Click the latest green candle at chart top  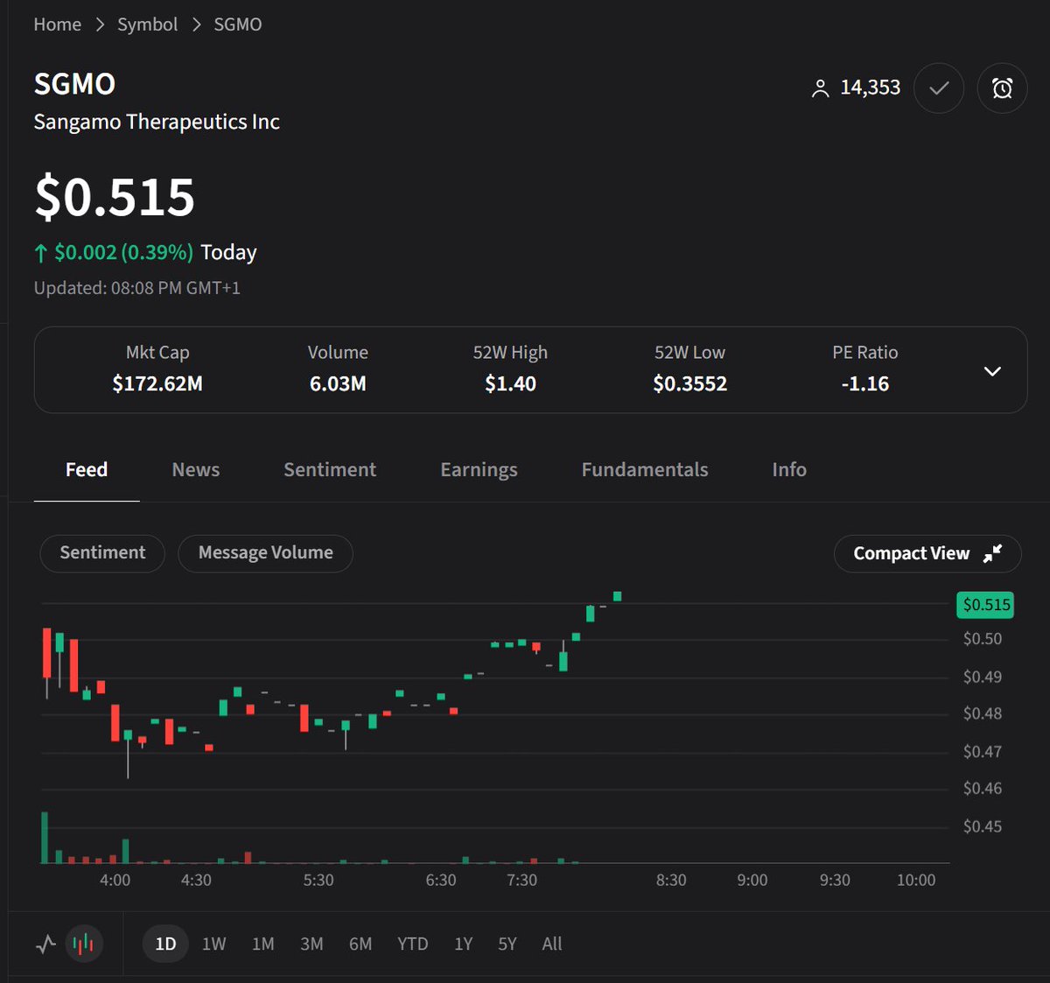[x=617, y=596]
